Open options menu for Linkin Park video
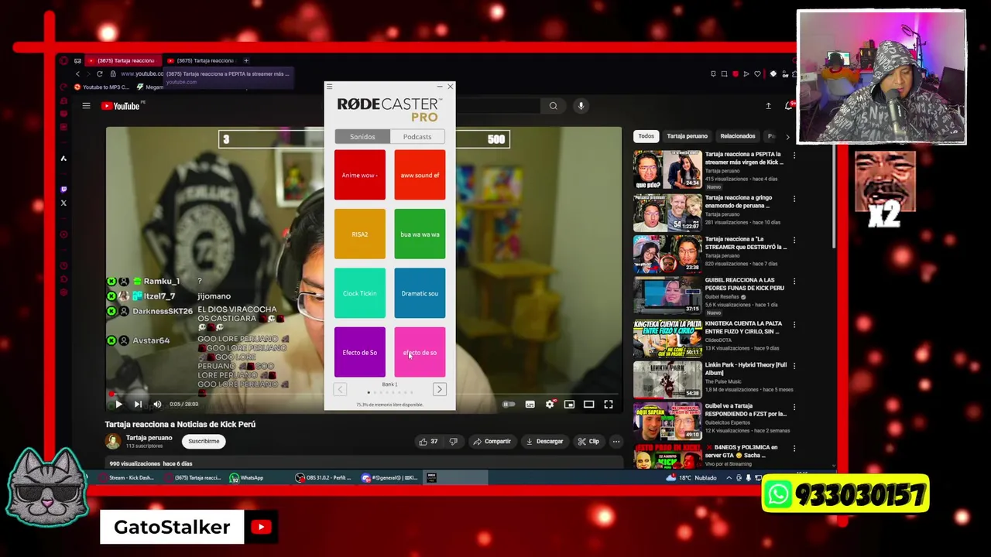 794,366
